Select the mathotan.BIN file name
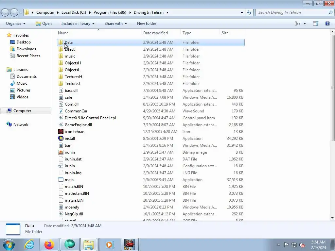Image resolution: width=335 pixels, height=251 pixels. click(77, 193)
